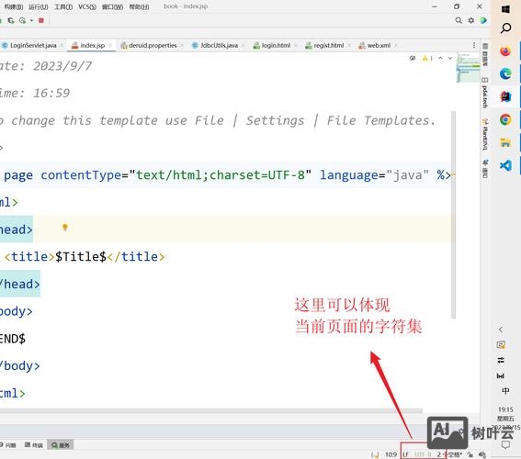
Task: Open the 服务 services tool window
Action: pyautogui.click(x=61, y=444)
